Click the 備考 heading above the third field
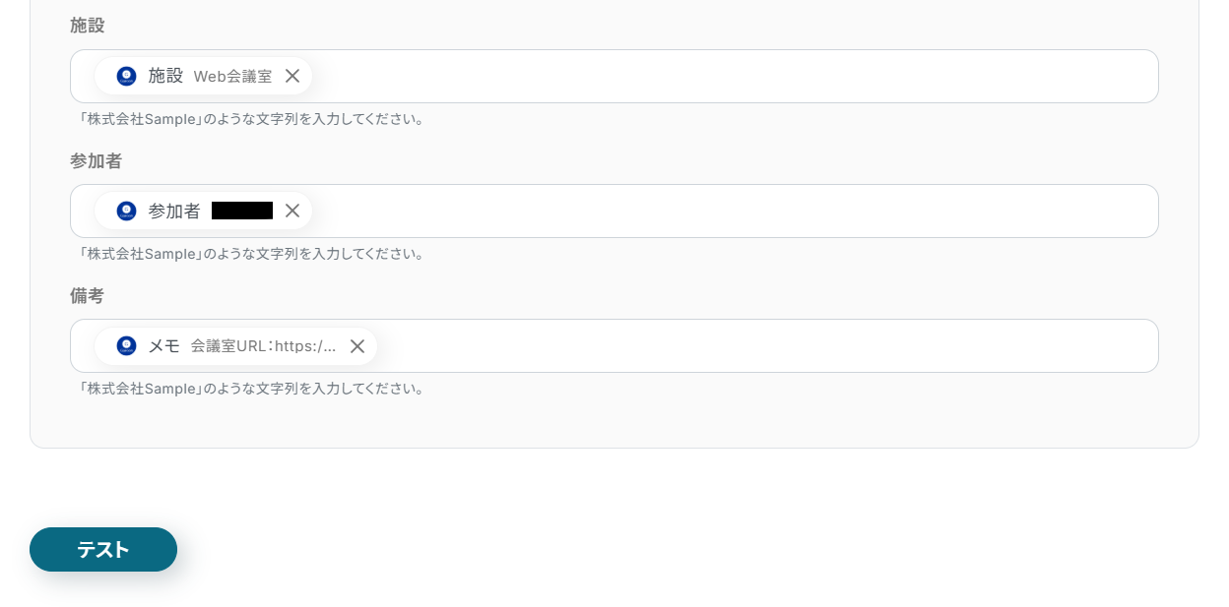This screenshot has width=1229, height=607. (x=88, y=295)
